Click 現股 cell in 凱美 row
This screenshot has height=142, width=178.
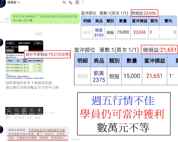tap(114, 76)
